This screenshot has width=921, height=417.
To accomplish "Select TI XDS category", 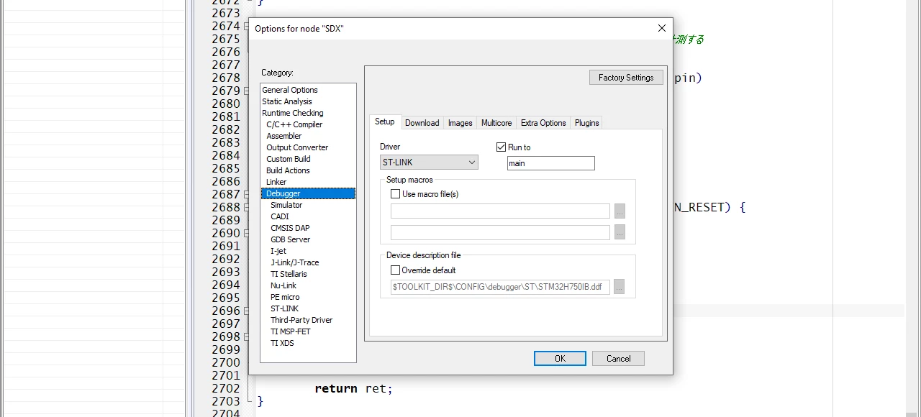I will click(282, 343).
